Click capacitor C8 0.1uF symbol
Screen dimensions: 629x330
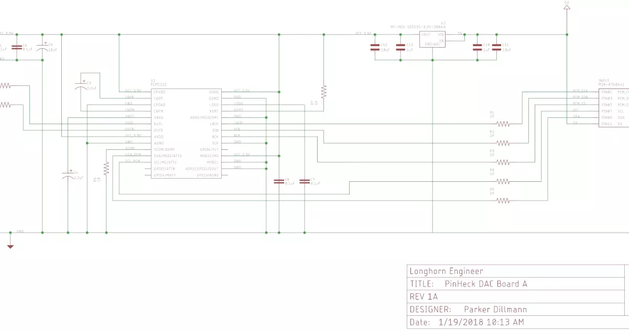[x=279, y=181]
